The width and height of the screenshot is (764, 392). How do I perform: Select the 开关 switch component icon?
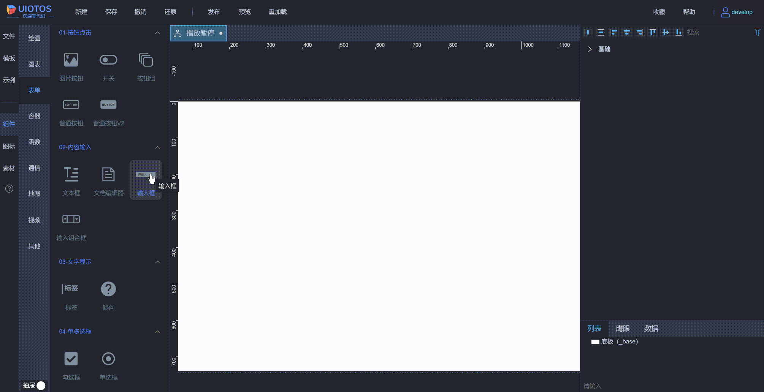(x=108, y=60)
